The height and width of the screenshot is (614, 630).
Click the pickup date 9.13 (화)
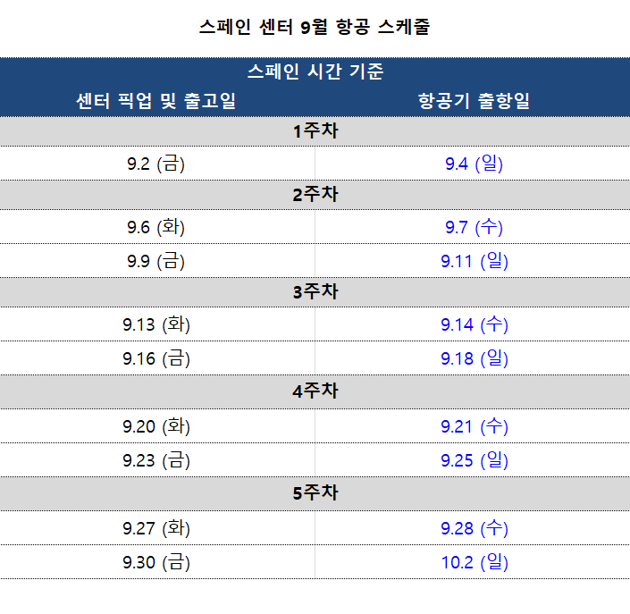[x=156, y=324]
